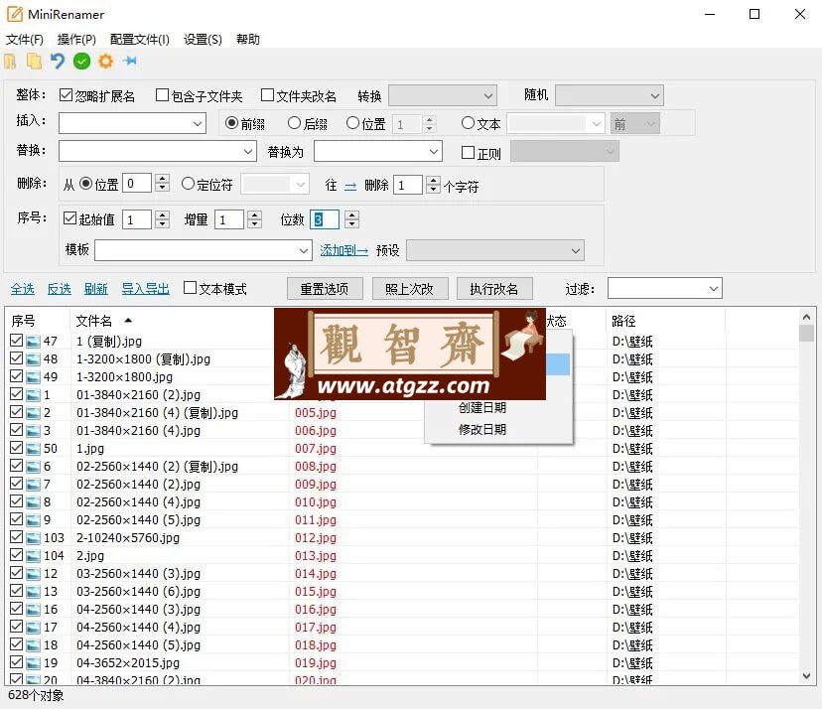Click the blue pin window icon
This screenshot has width=822, height=709.
tap(129, 61)
